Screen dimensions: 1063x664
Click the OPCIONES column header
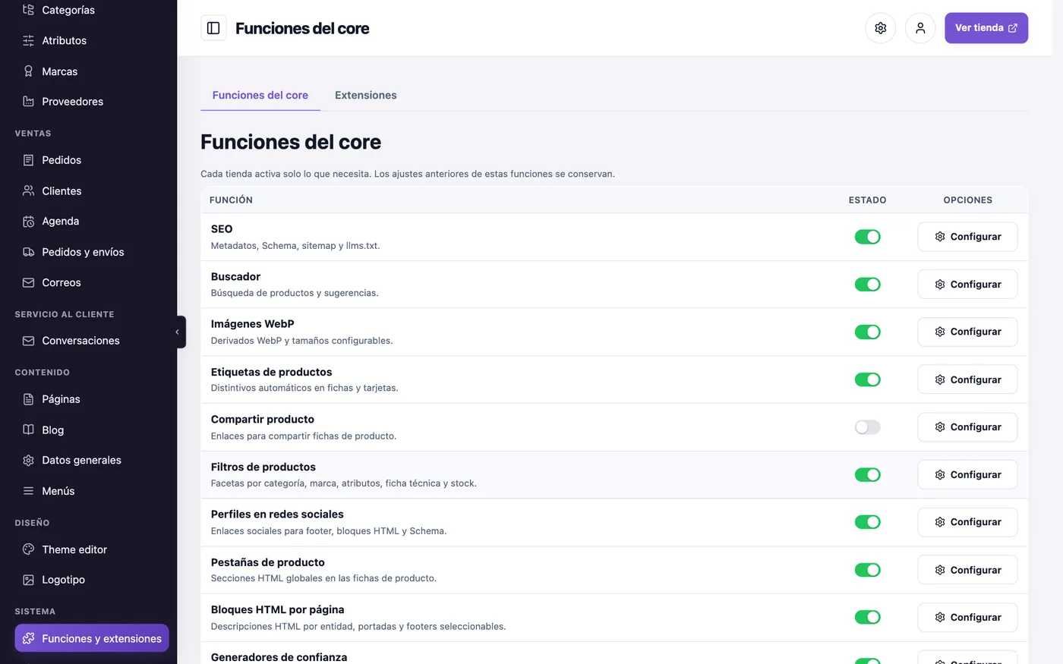tap(967, 200)
